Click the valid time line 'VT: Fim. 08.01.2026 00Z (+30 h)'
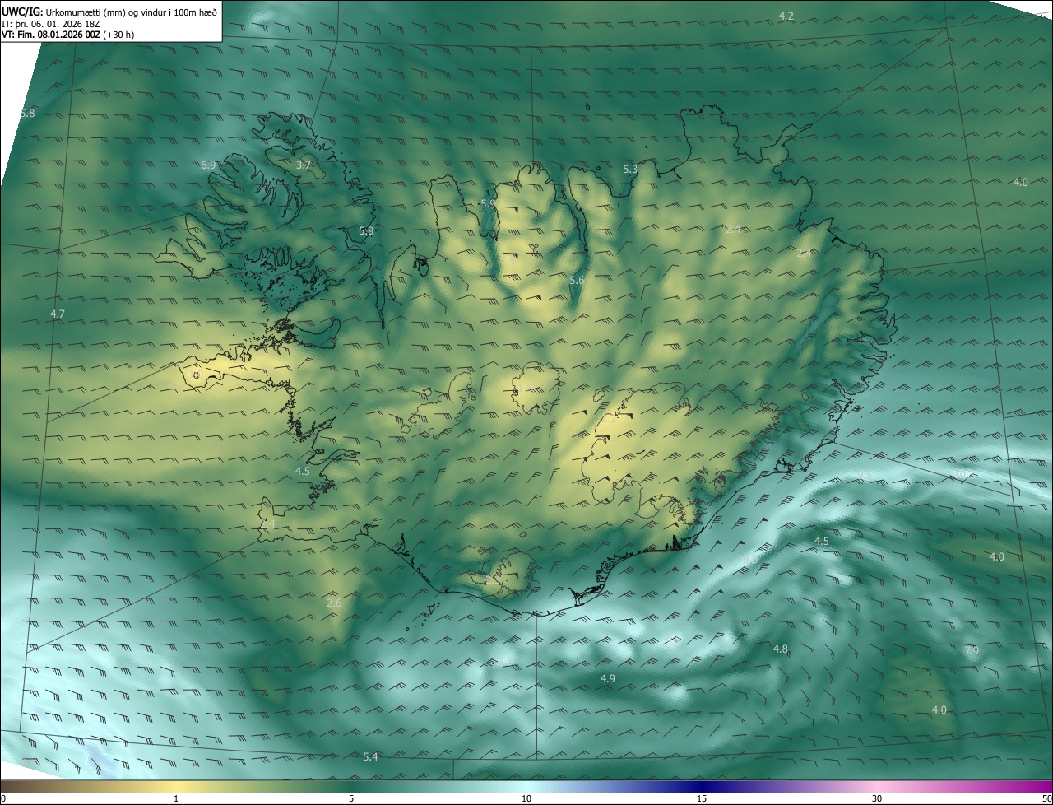Viewport: 1053px width, 805px height. coord(68,35)
